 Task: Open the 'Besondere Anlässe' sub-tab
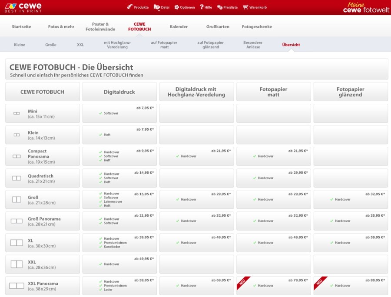252,45
